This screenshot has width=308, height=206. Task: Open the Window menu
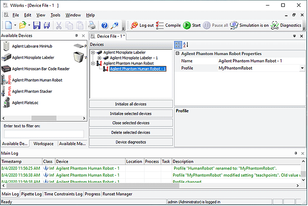73,15
